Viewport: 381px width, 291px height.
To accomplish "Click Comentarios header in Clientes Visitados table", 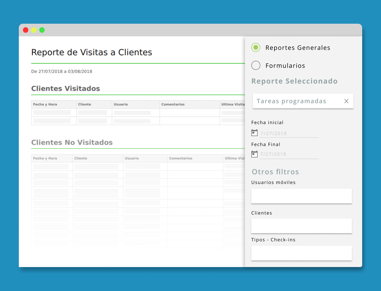I will pos(173,104).
